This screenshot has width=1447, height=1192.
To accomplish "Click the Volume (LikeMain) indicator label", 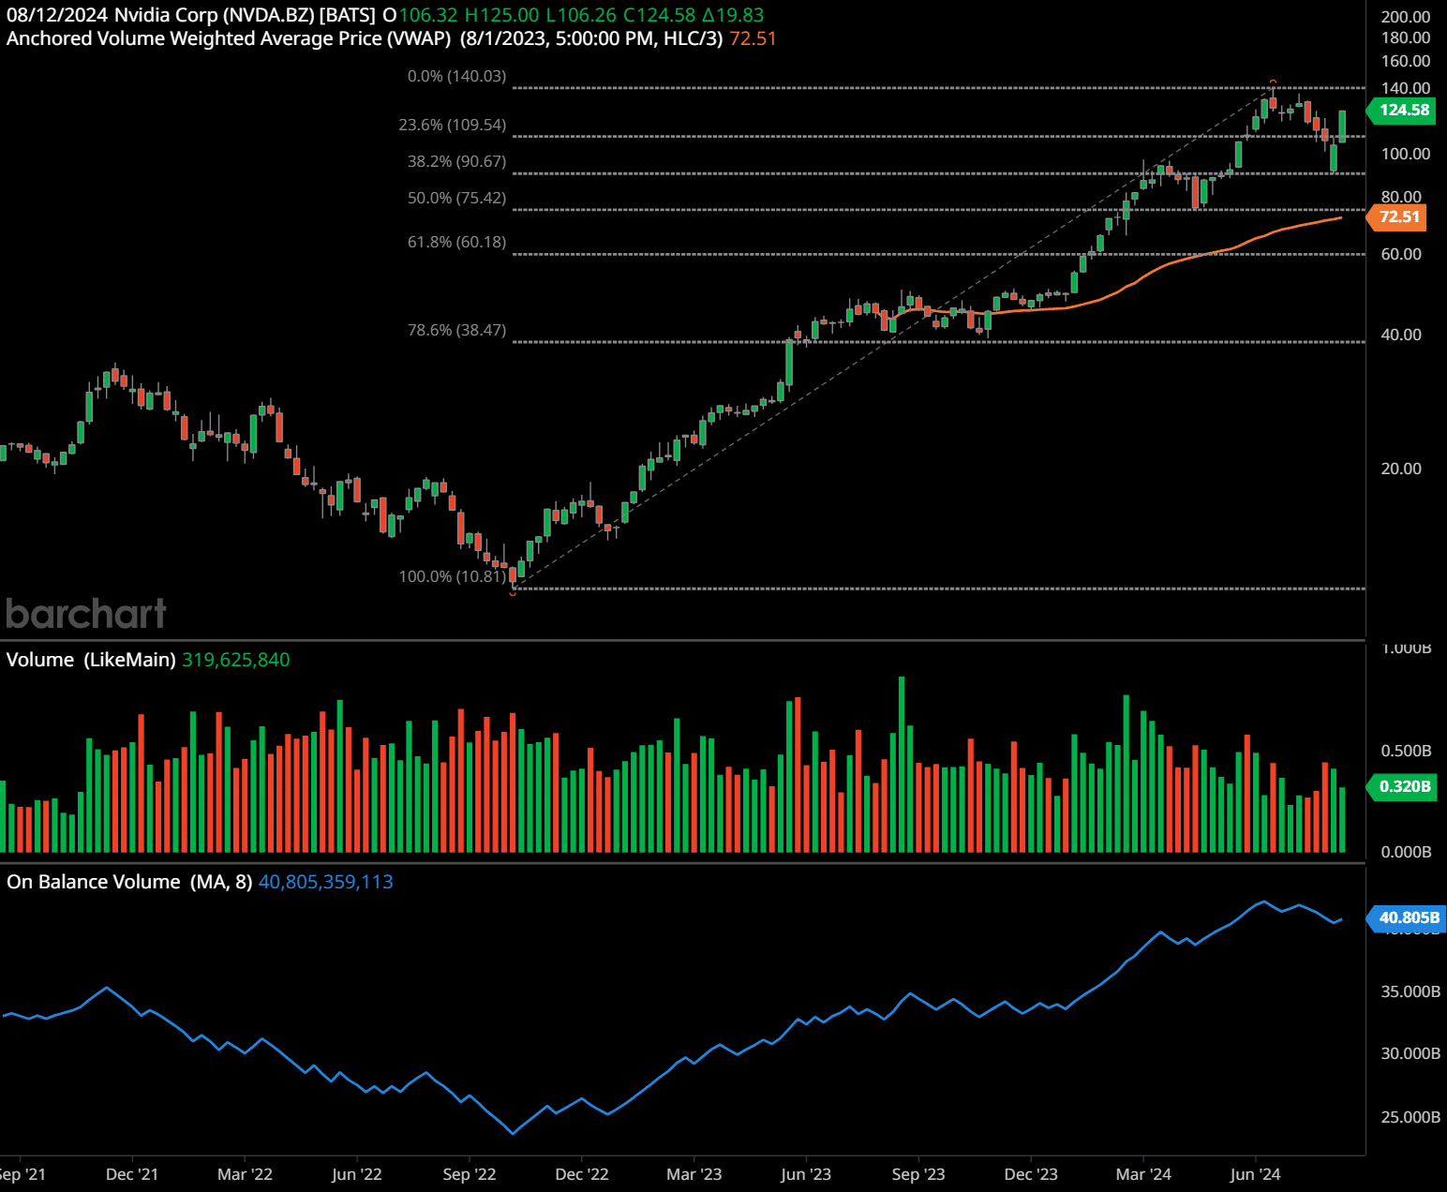I will click(x=91, y=660).
